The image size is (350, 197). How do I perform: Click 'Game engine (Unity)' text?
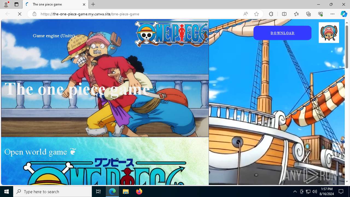click(54, 36)
